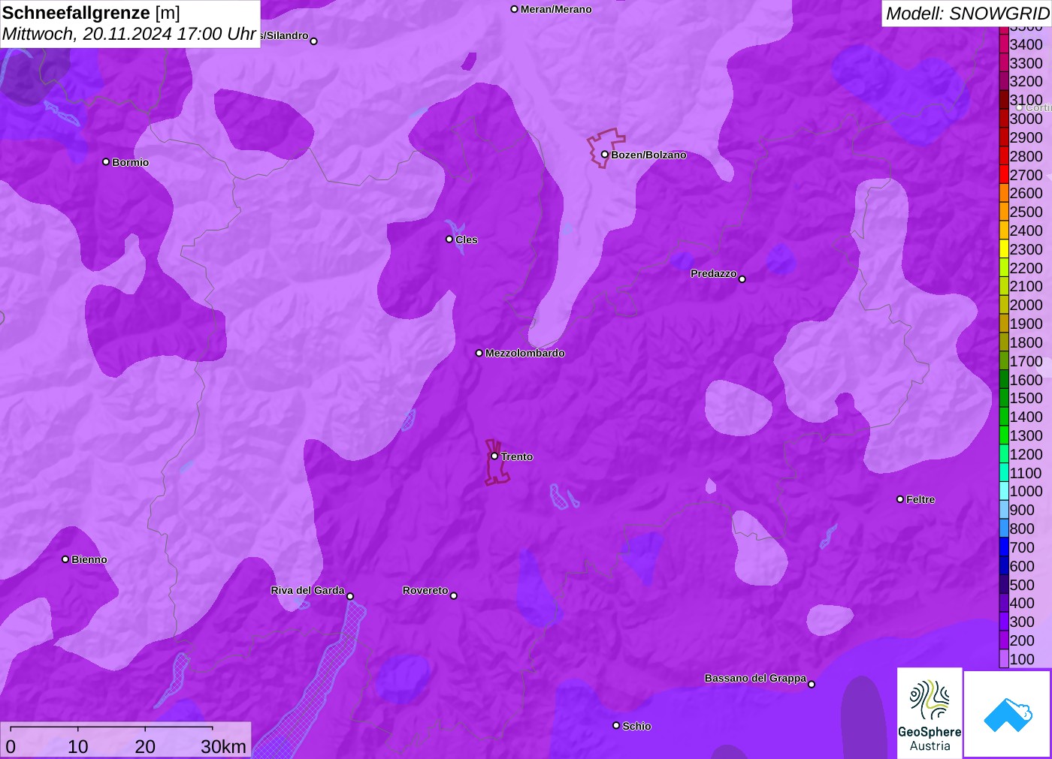Screen dimensions: 1052x759
Task: Click the Rovereto marker dot
Action: pyautogui.click(x=454, y=595)
